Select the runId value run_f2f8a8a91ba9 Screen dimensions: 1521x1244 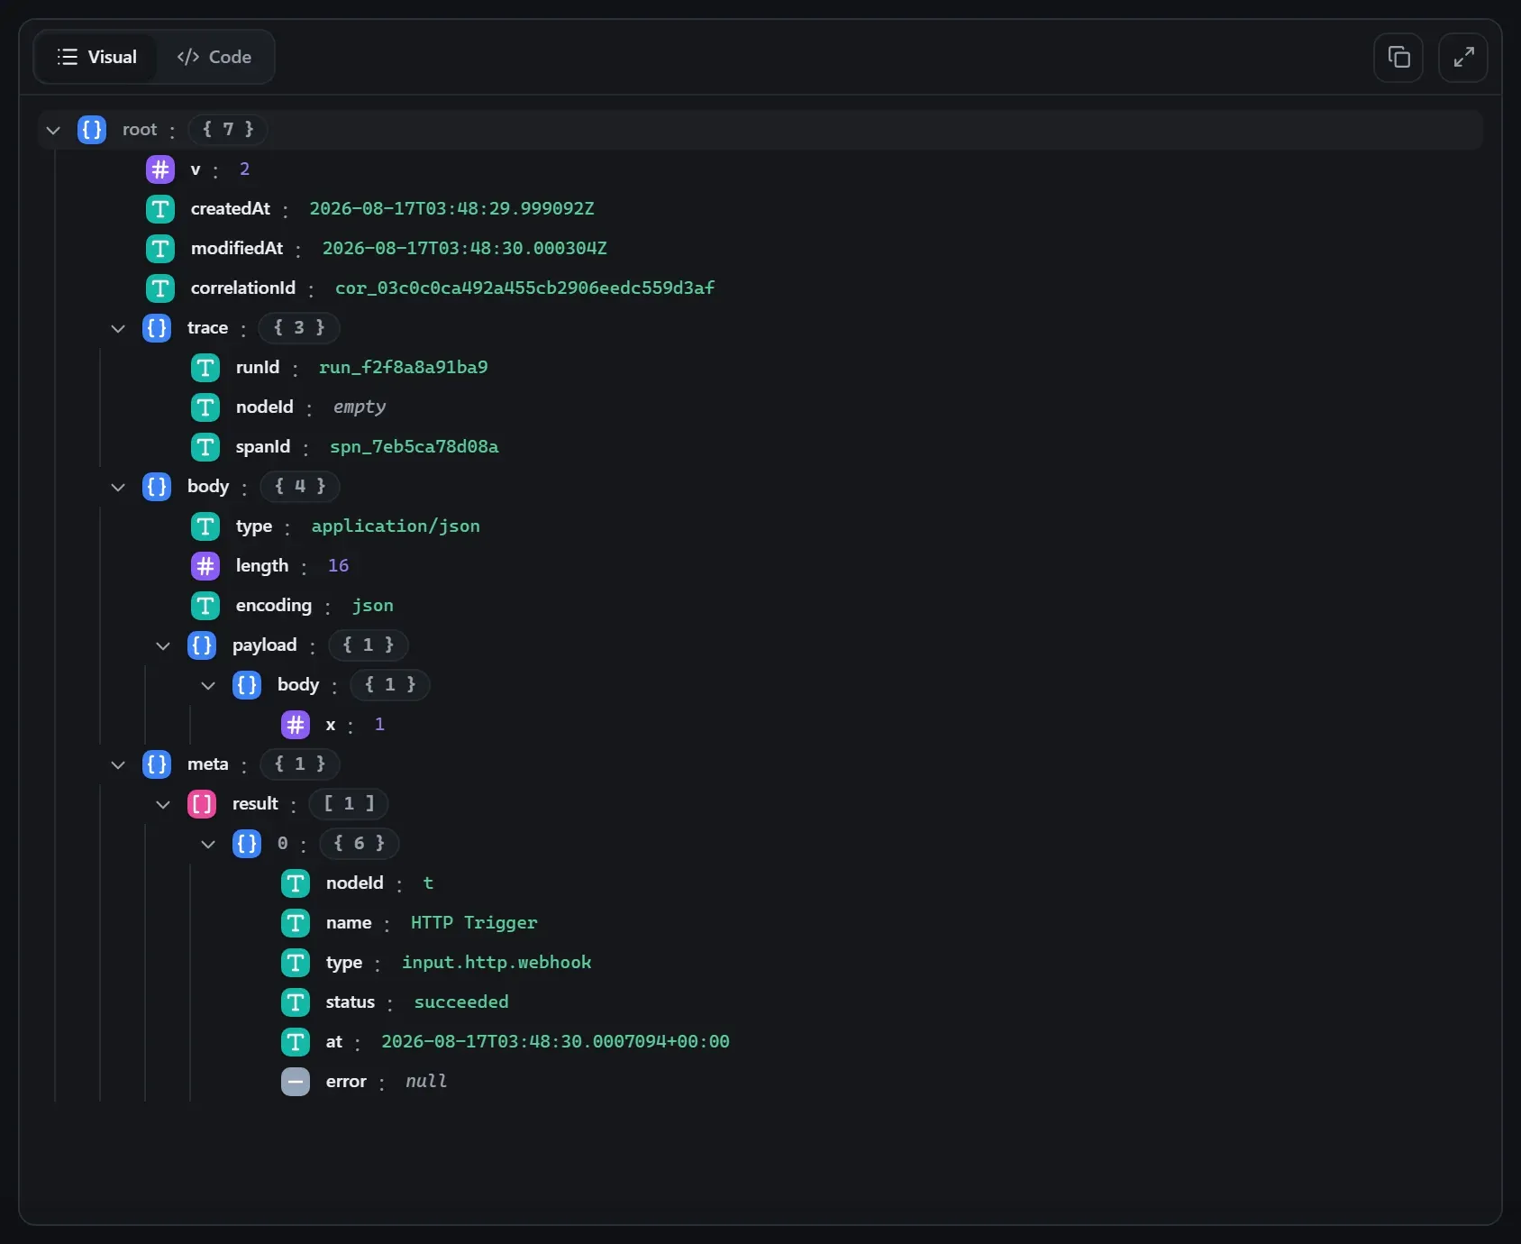coord(403,368)
